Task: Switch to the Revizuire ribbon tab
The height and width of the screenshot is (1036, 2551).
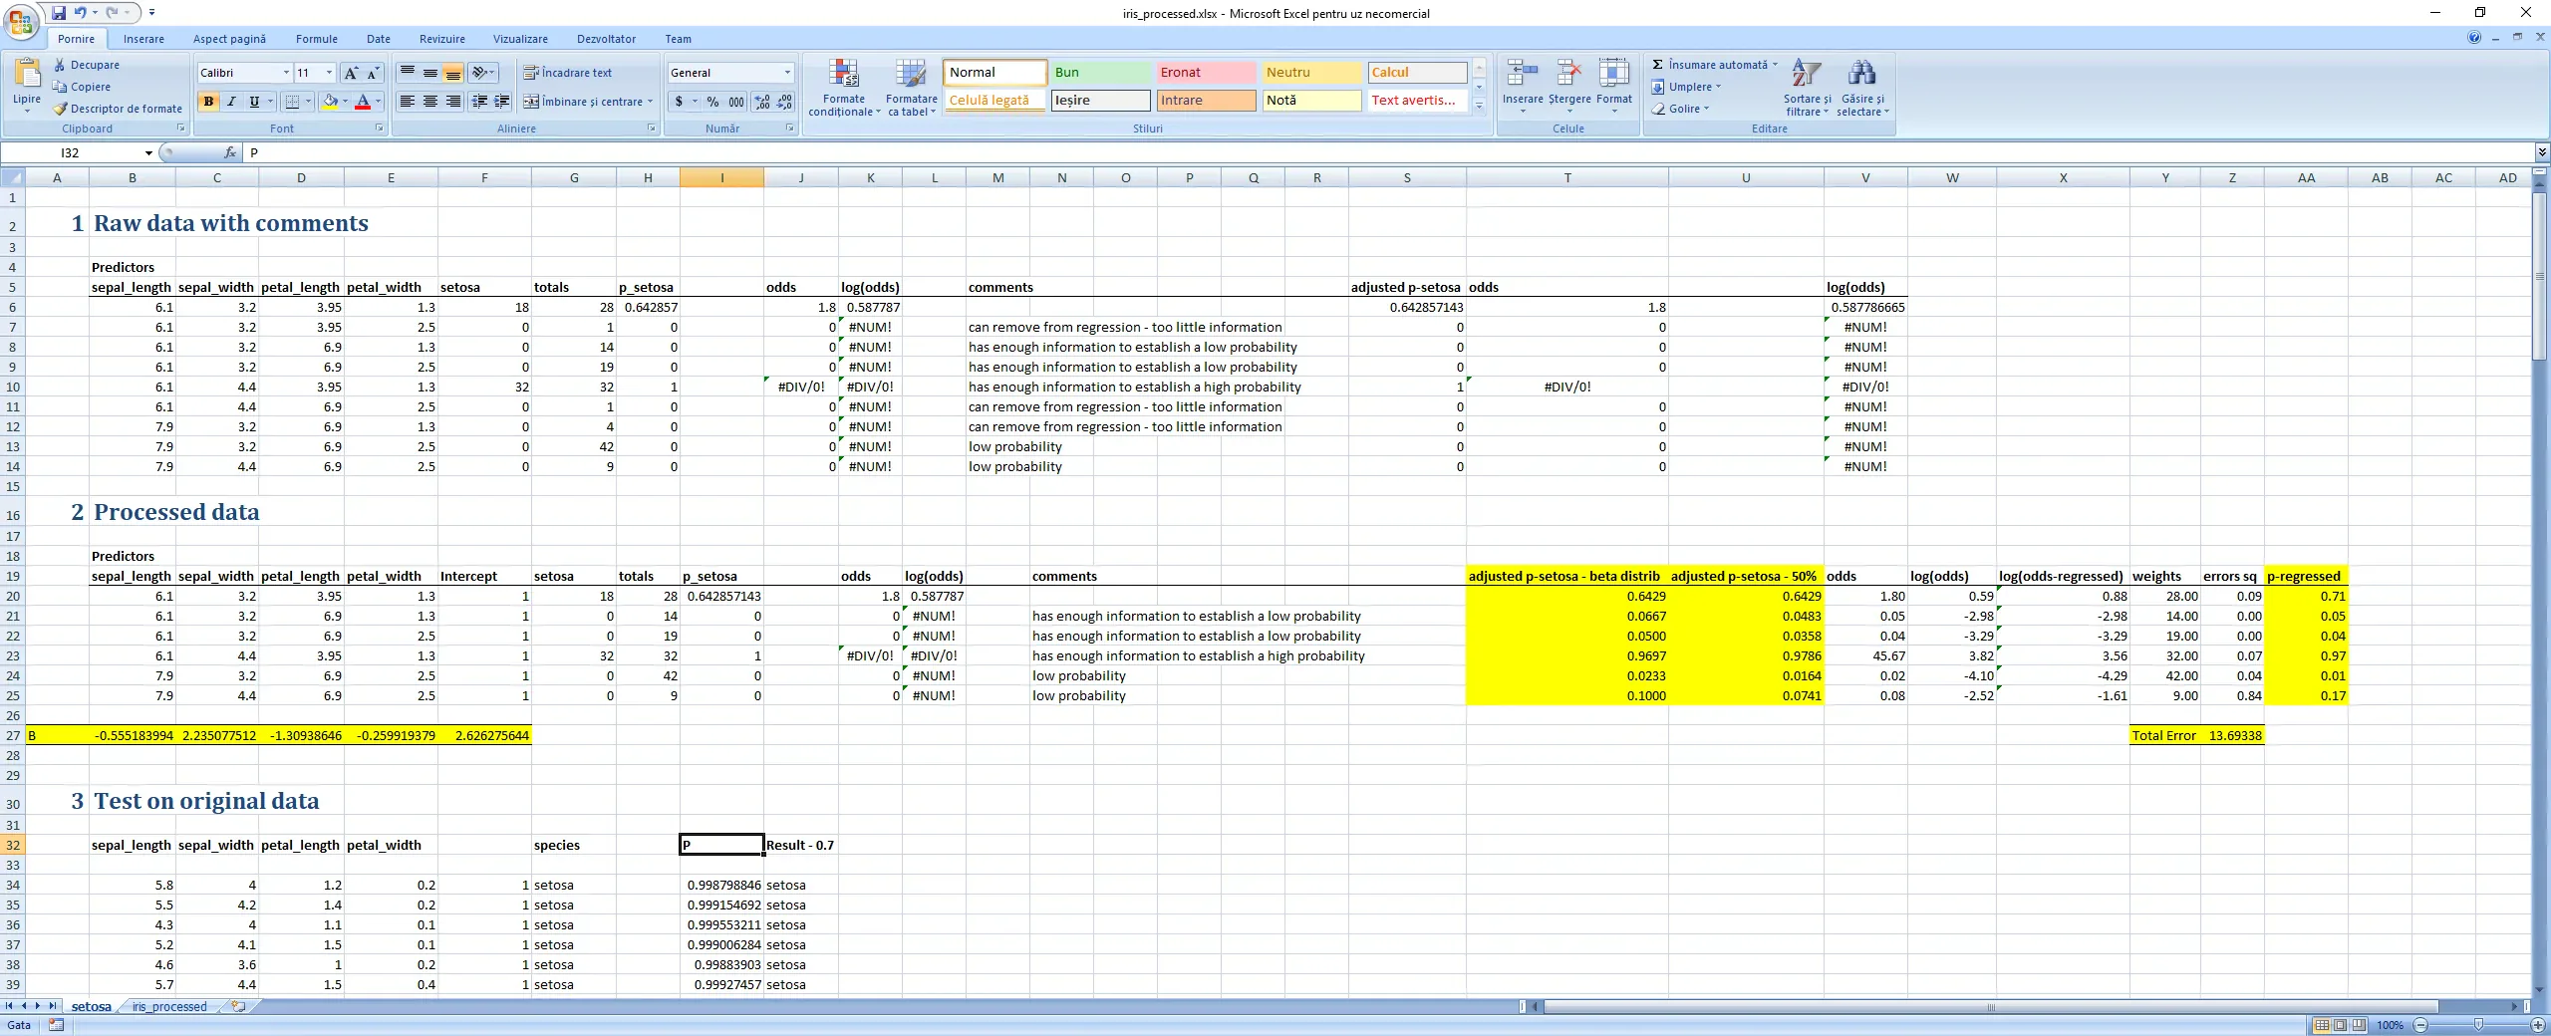Action: click(x=442, y=39)
